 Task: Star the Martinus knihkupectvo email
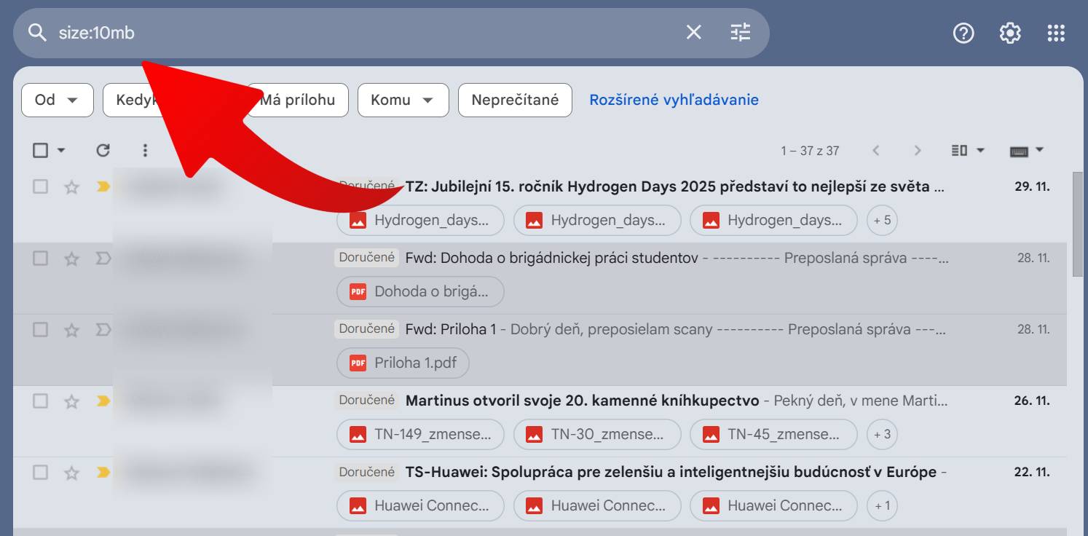[x=71, y=401]
